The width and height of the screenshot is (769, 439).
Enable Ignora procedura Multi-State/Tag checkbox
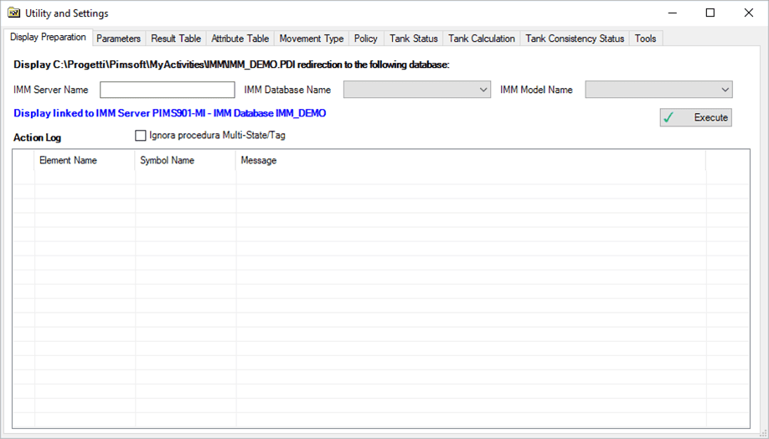[x=141, y=136]
